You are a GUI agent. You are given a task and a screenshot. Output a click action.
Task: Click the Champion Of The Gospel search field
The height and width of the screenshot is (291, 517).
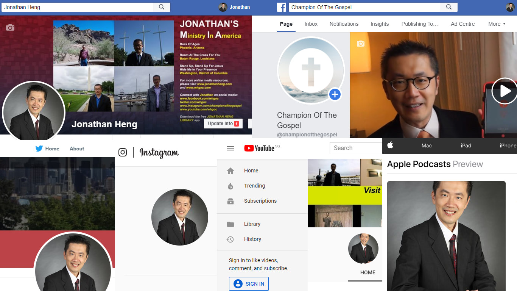point(364,7)
